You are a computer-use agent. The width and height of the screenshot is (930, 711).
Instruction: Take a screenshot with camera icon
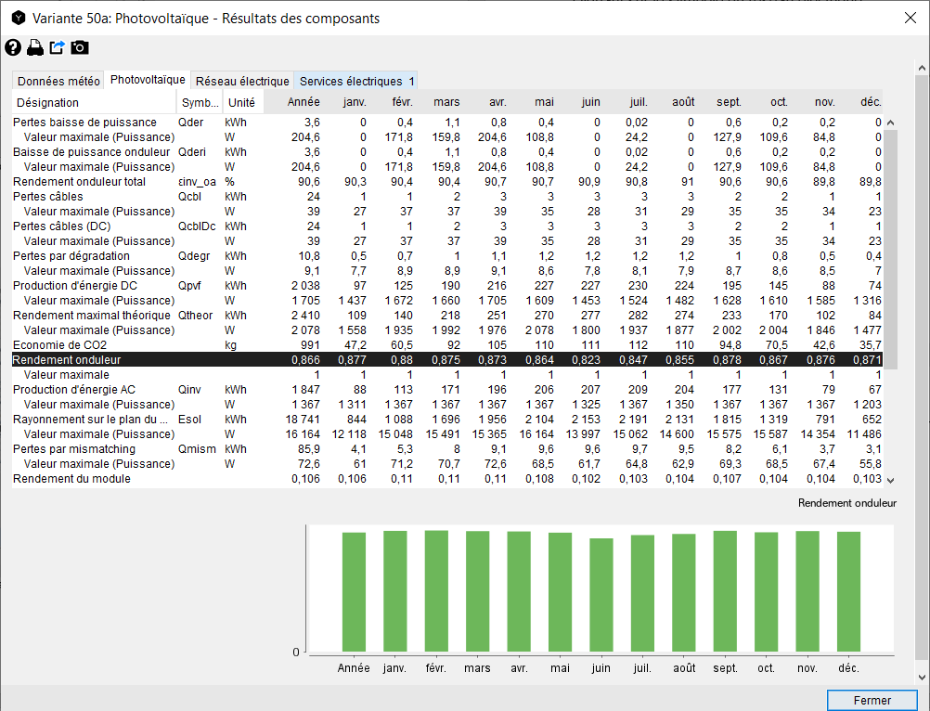(x=80, y=48)
